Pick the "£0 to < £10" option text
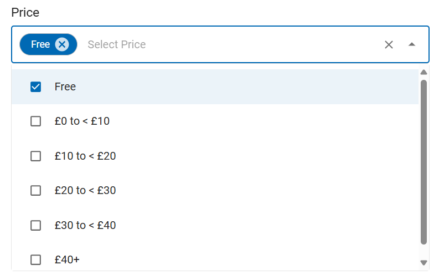439x280 pixels. tap(82, 121)
